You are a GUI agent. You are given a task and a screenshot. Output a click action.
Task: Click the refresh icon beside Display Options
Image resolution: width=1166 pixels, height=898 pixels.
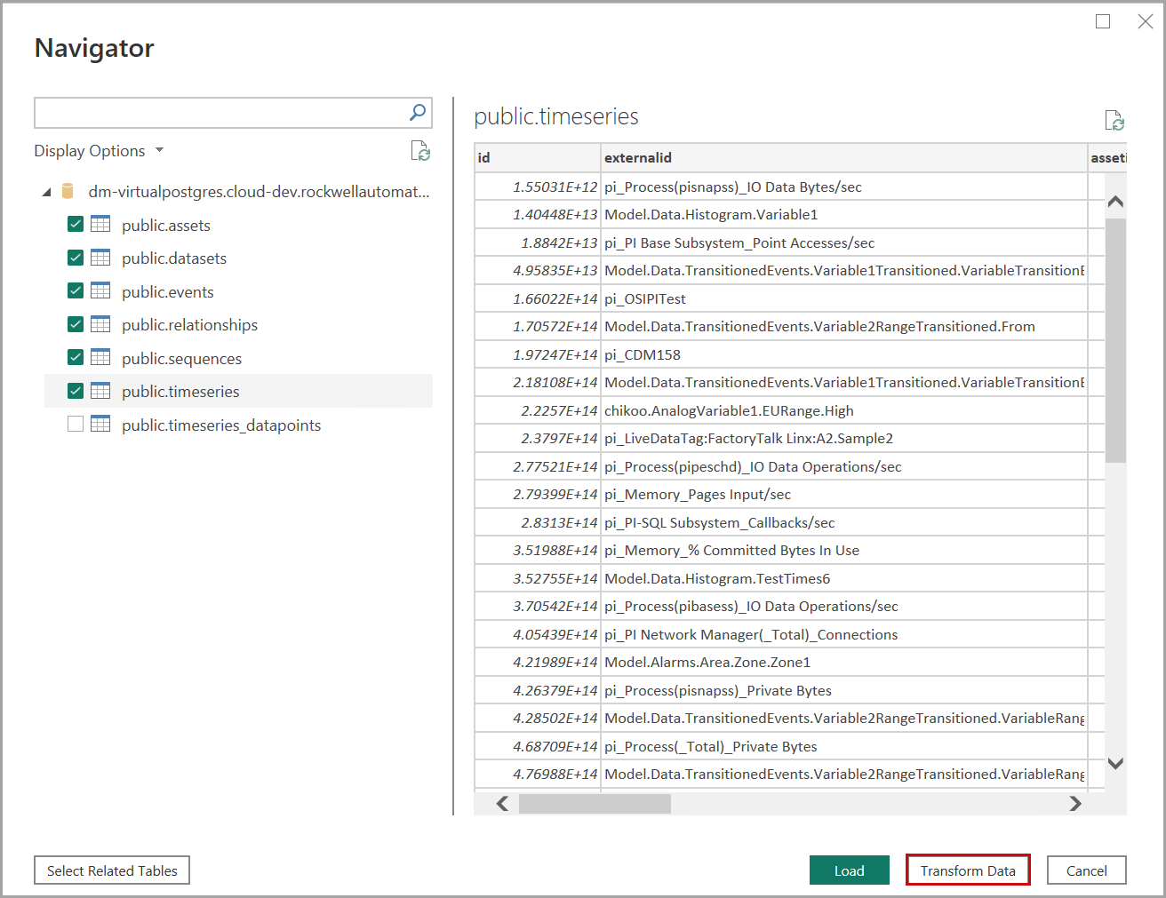click(x=420, y=151)
